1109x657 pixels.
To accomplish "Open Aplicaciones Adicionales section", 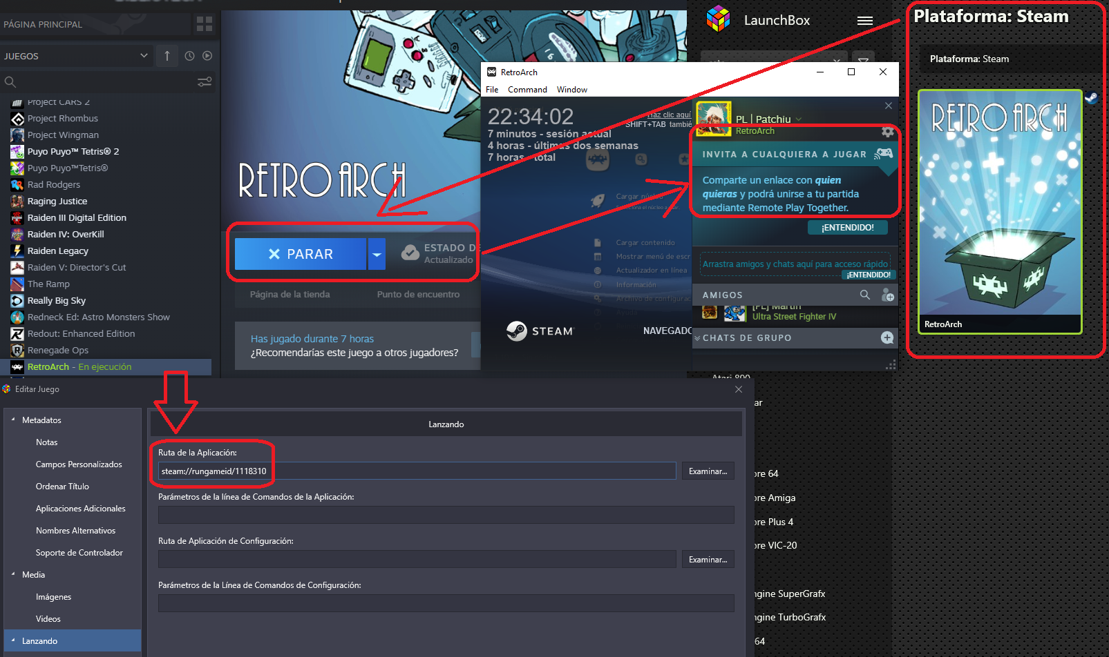I will coord(81,509).
